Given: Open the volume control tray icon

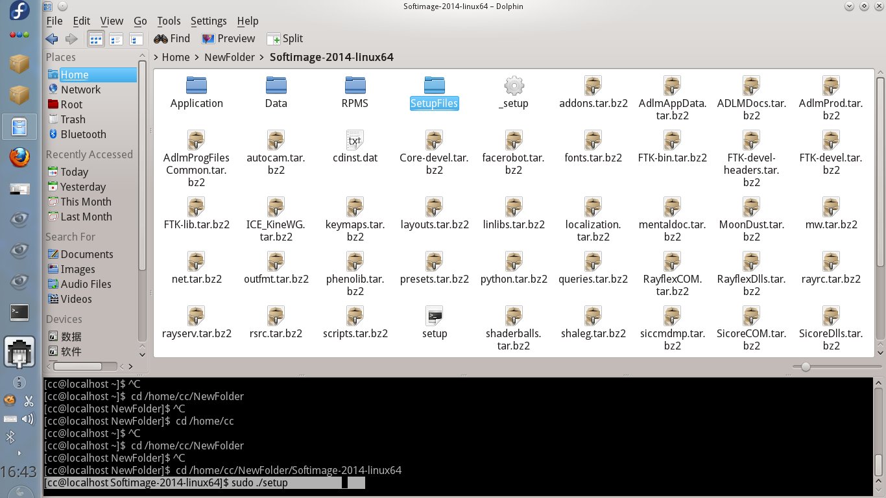Looking at the screenshot, I should (28, 419).
